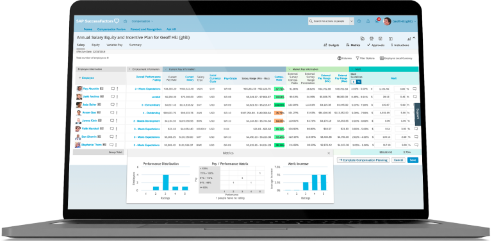492x241 pixels.
Task: Click the search magnifier icon
Action: pyautogui.click(x=311, y=21)
